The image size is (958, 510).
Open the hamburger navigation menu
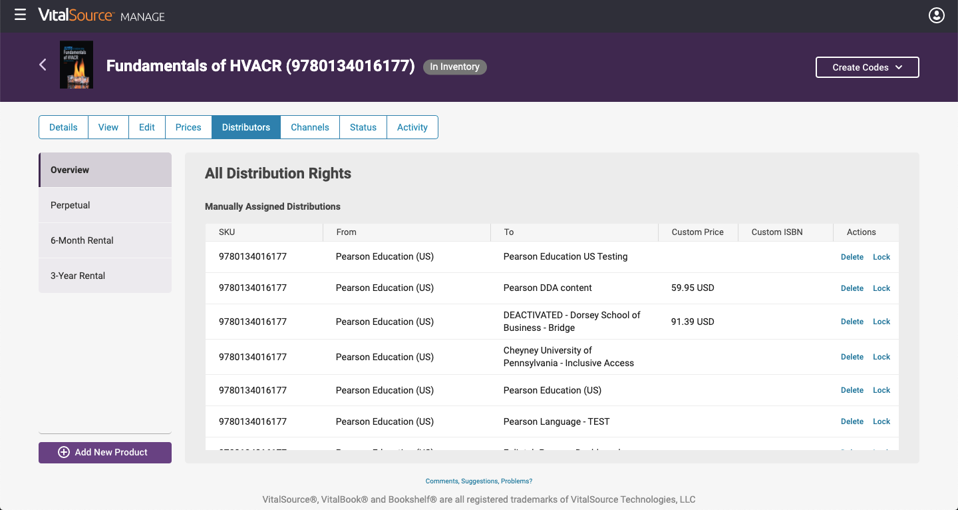[19, 15]
